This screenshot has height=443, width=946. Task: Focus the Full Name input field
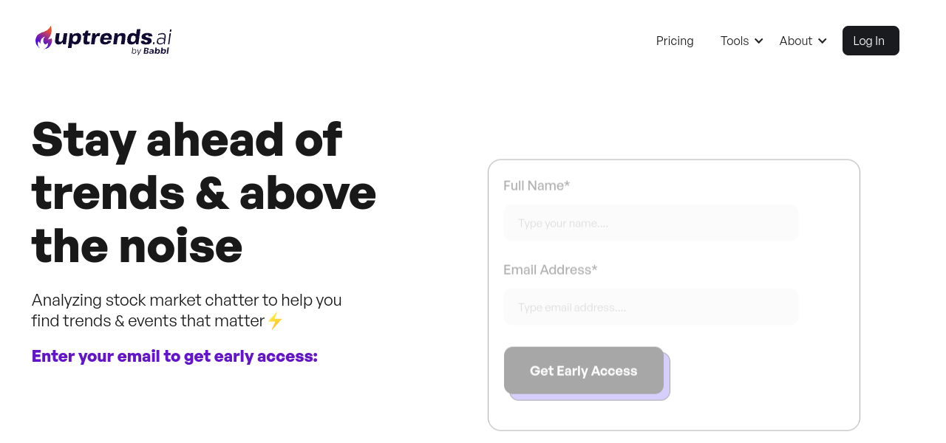pos(650,223)
